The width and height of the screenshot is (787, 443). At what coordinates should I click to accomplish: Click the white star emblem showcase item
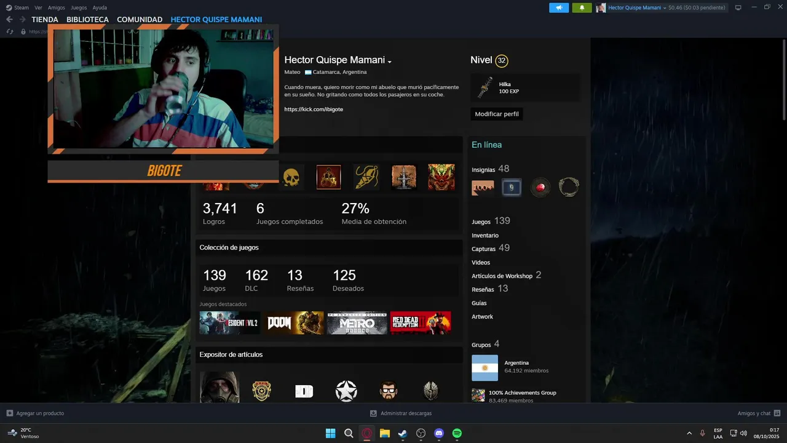coord(346,391)
